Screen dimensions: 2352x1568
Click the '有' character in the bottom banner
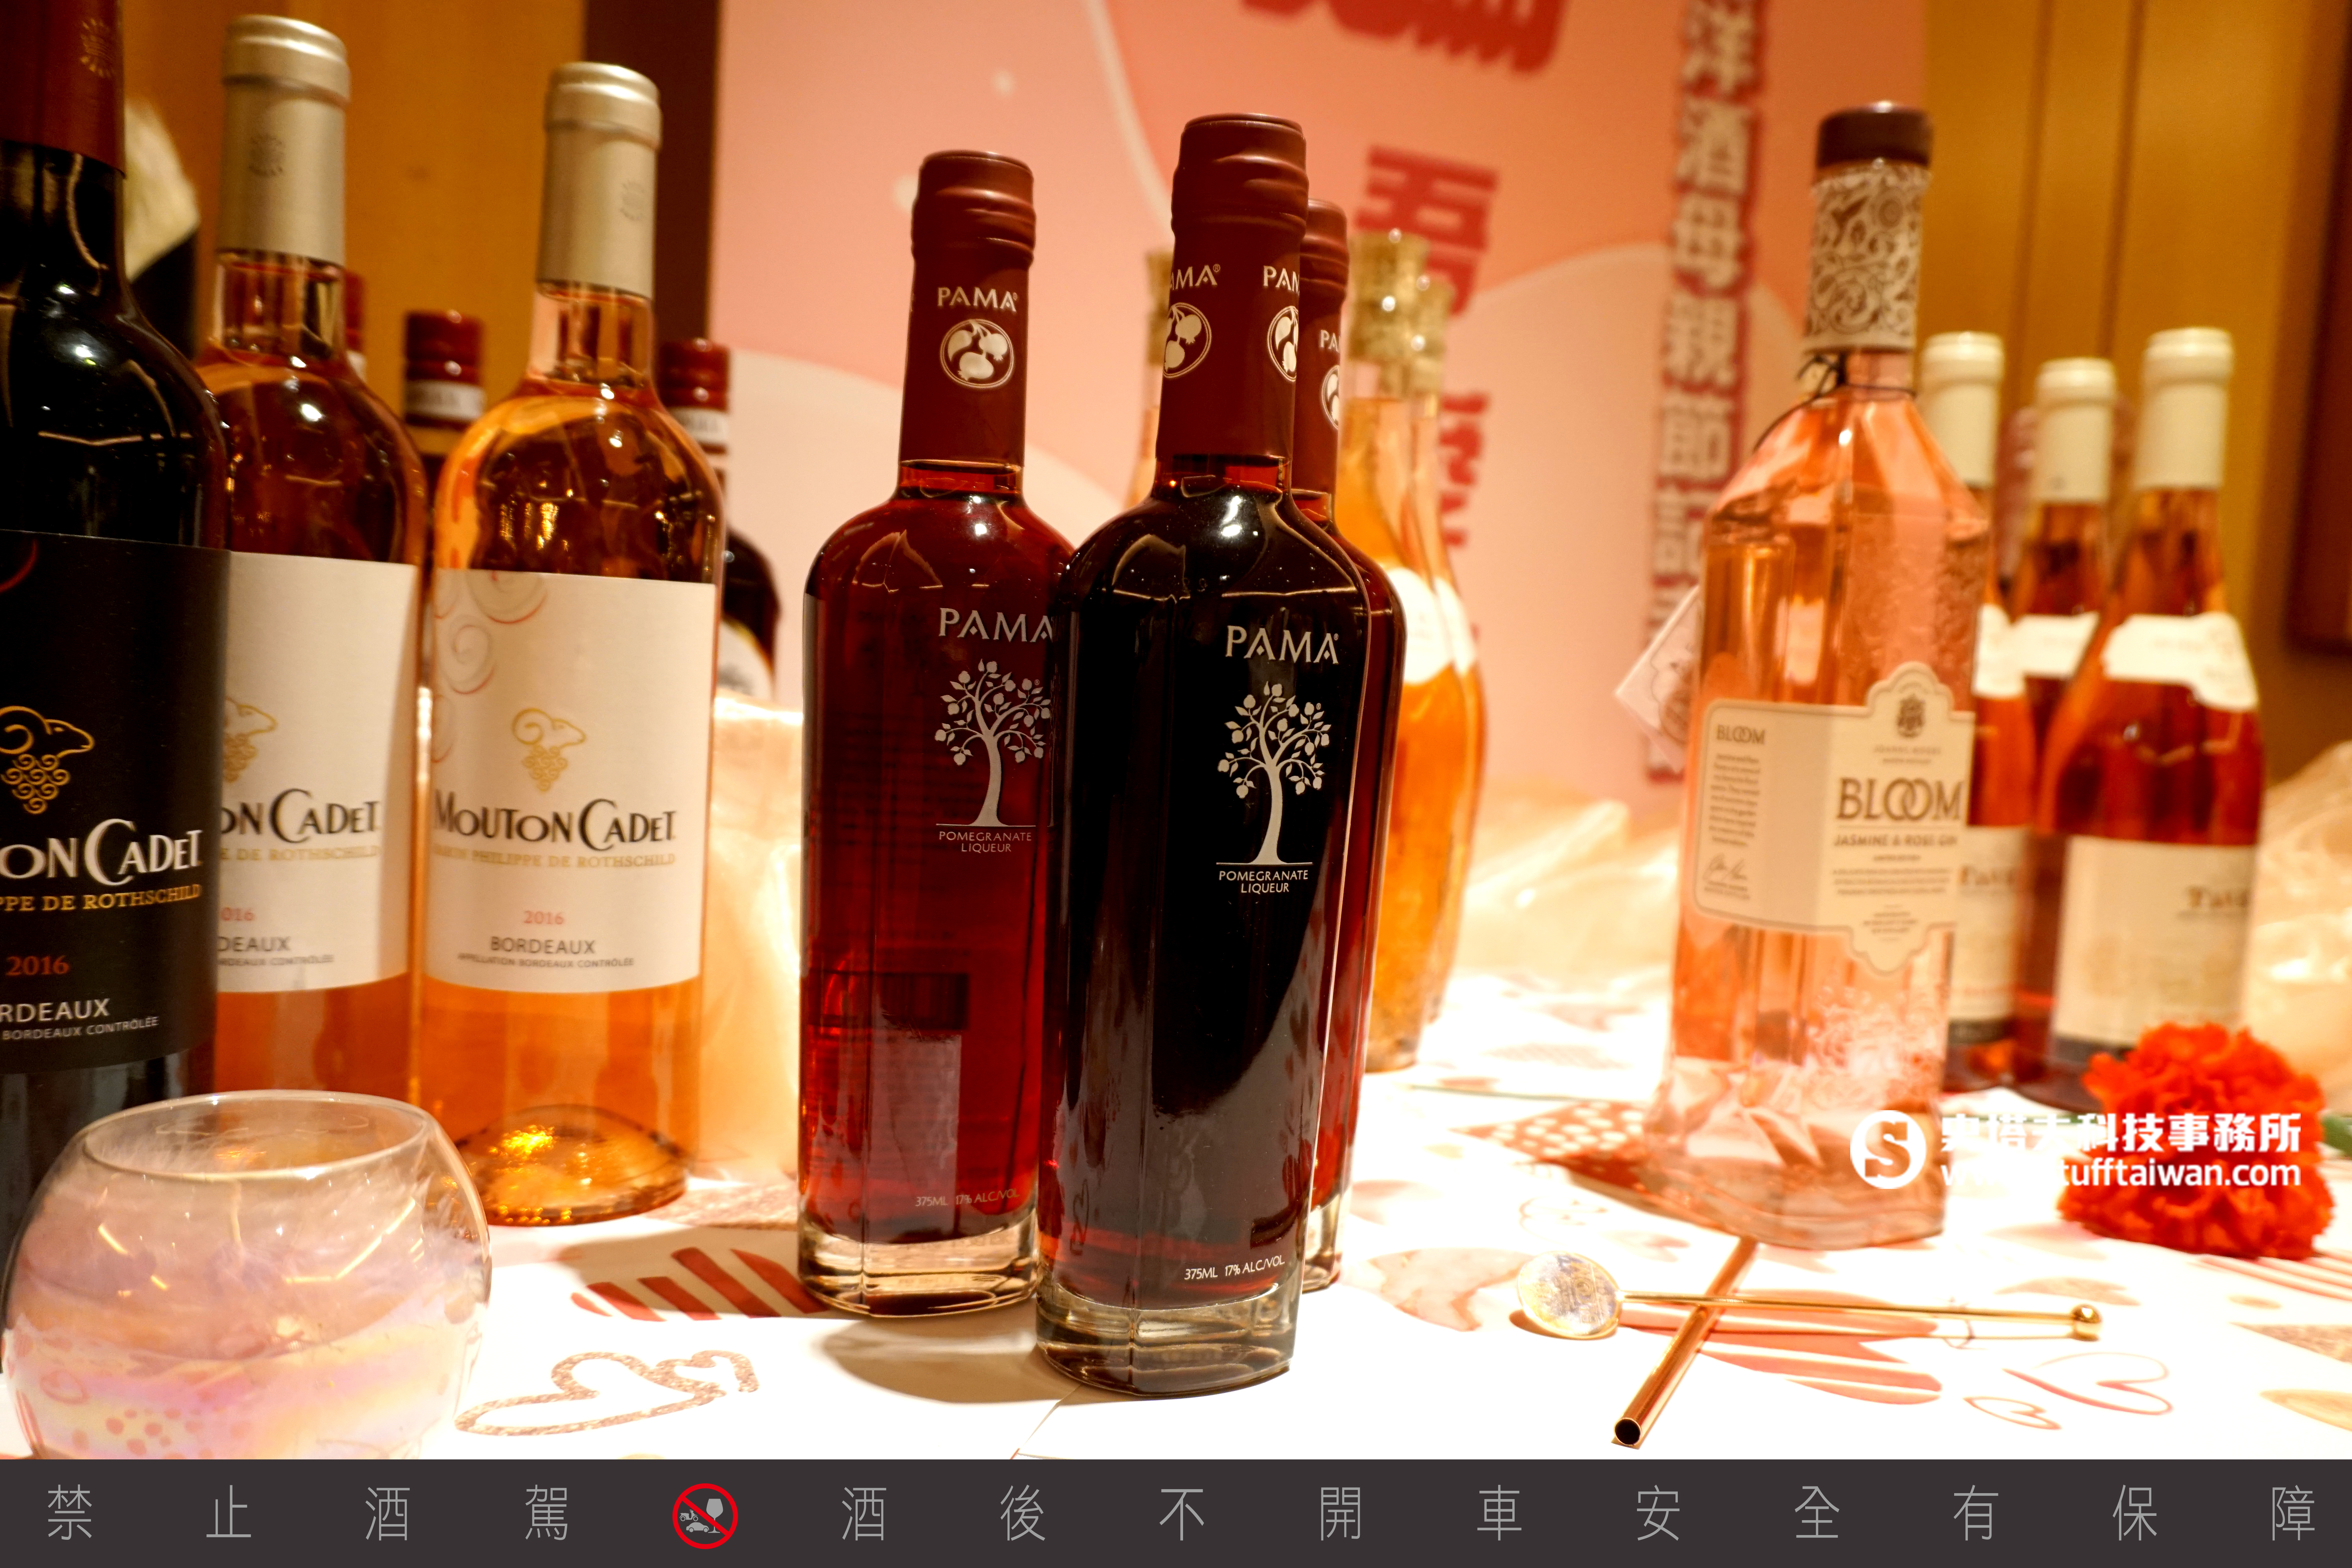(1976, 1514)
